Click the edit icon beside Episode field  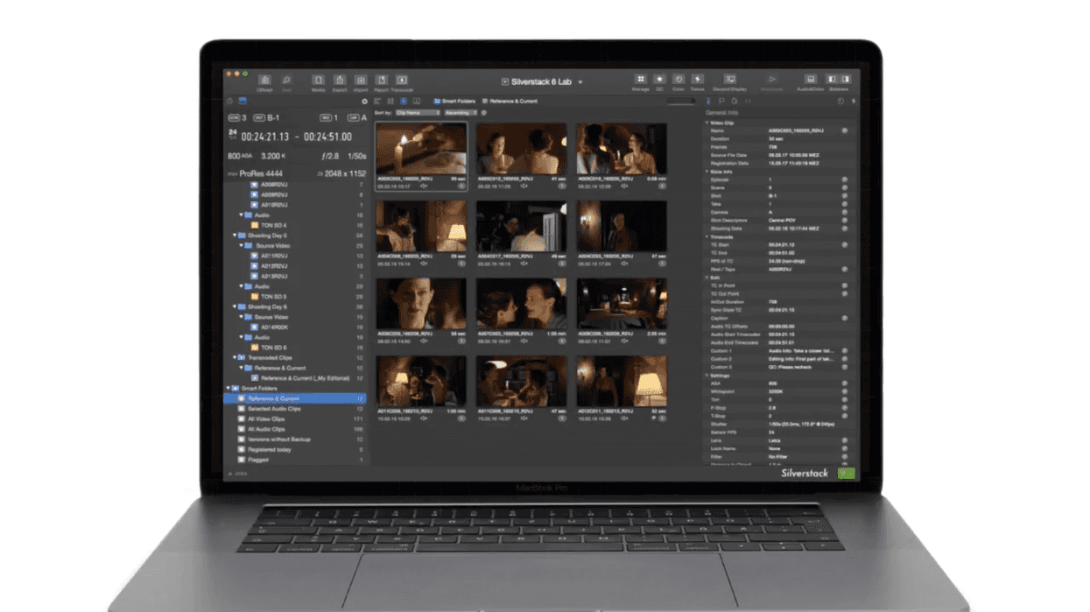[845, 179]
